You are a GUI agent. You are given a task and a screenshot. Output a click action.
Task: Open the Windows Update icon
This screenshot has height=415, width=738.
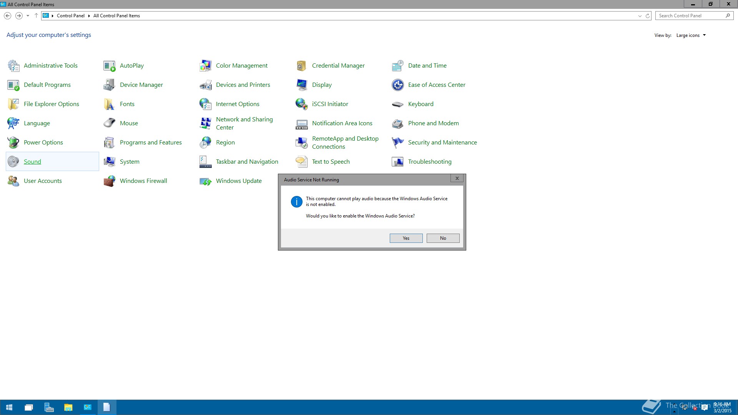(206, 181)
